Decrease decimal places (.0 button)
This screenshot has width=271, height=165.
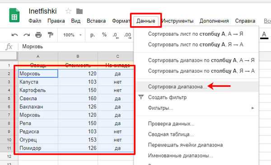[116, 35]
